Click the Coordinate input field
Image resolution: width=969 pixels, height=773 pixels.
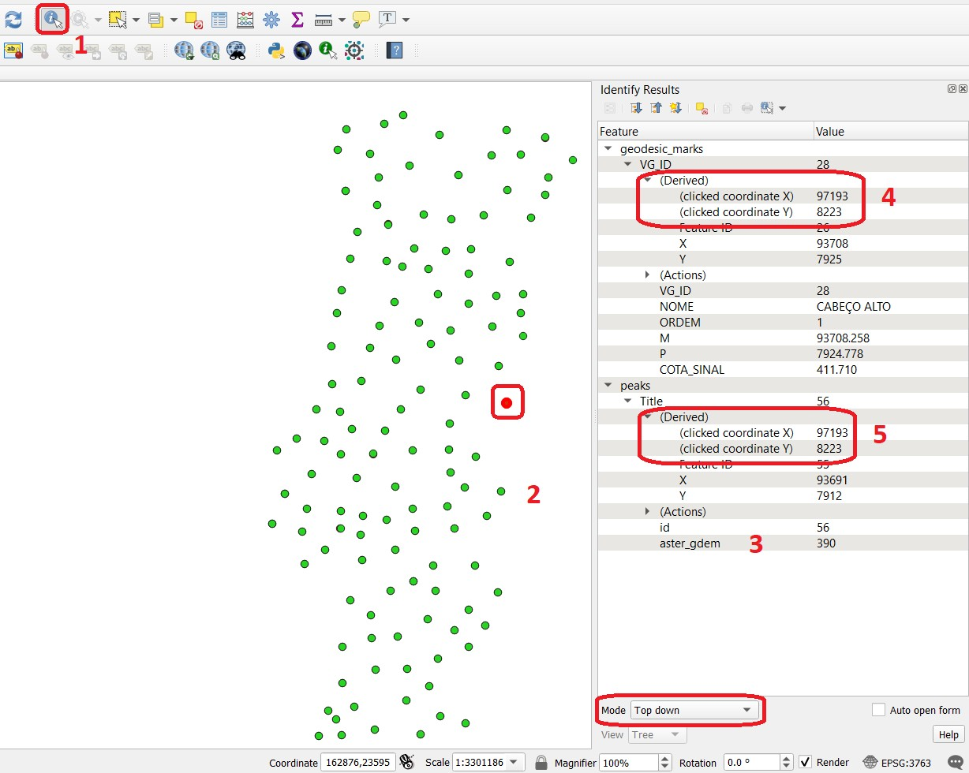point(358,762)
